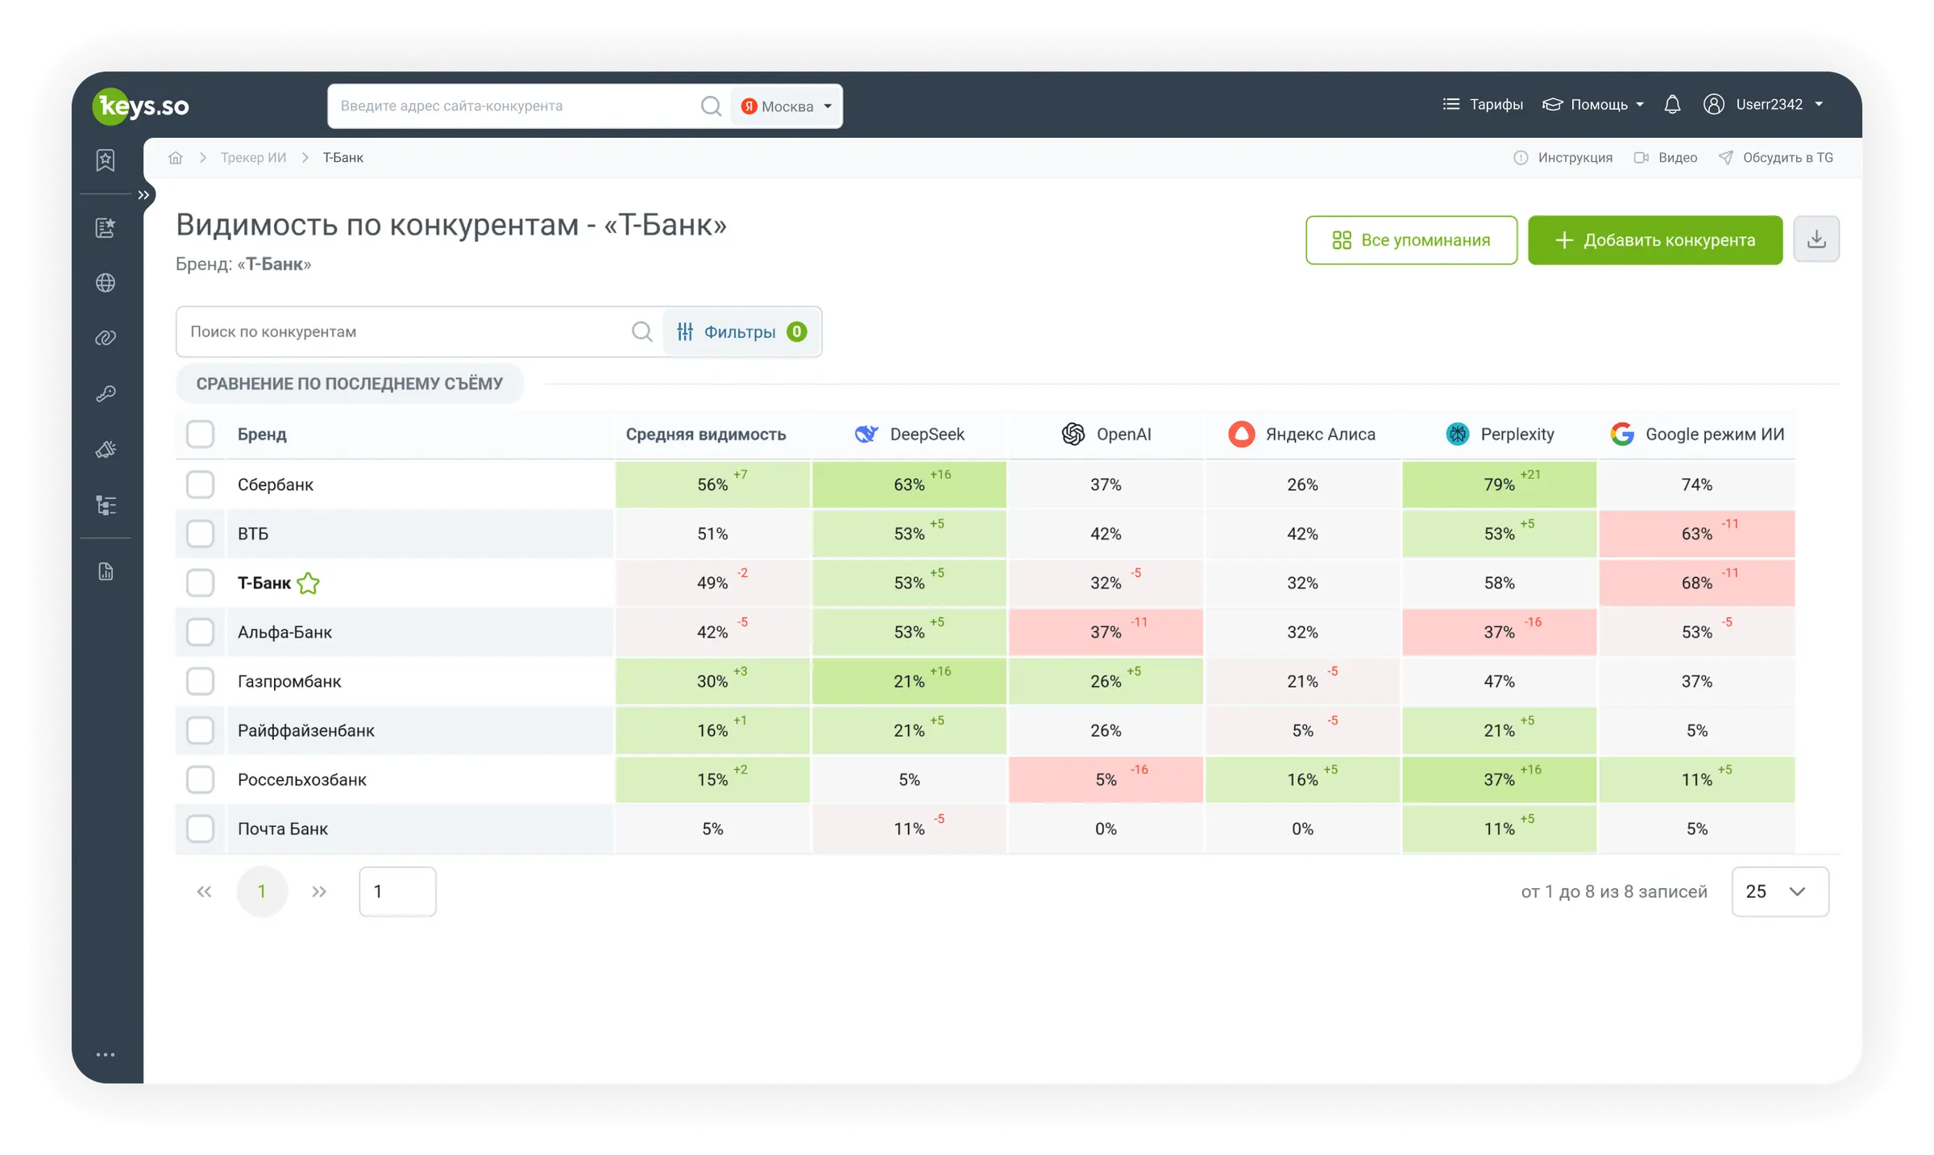
Task: Open the Userr2342 account dropdown
Action: (x=1779, y=105)
